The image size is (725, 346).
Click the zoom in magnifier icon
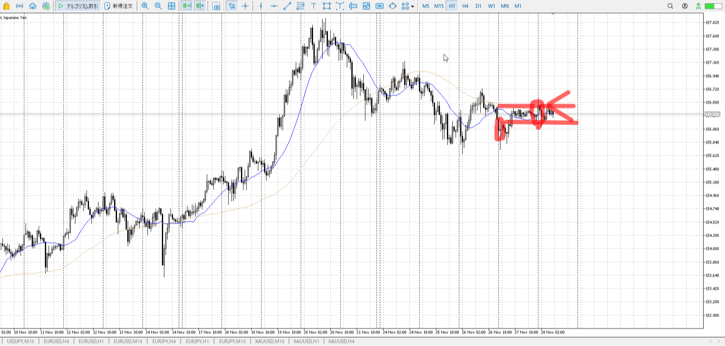coord(145,6)
